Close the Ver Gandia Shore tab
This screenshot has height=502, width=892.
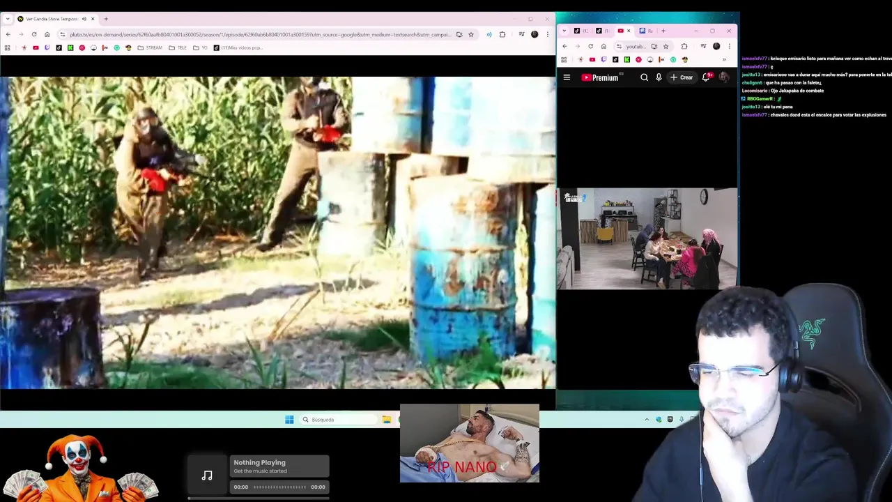(93, 19)
